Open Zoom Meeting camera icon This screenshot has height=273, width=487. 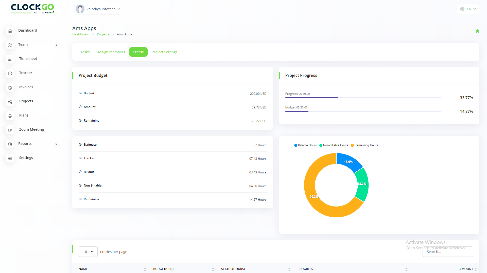point(10,130)
